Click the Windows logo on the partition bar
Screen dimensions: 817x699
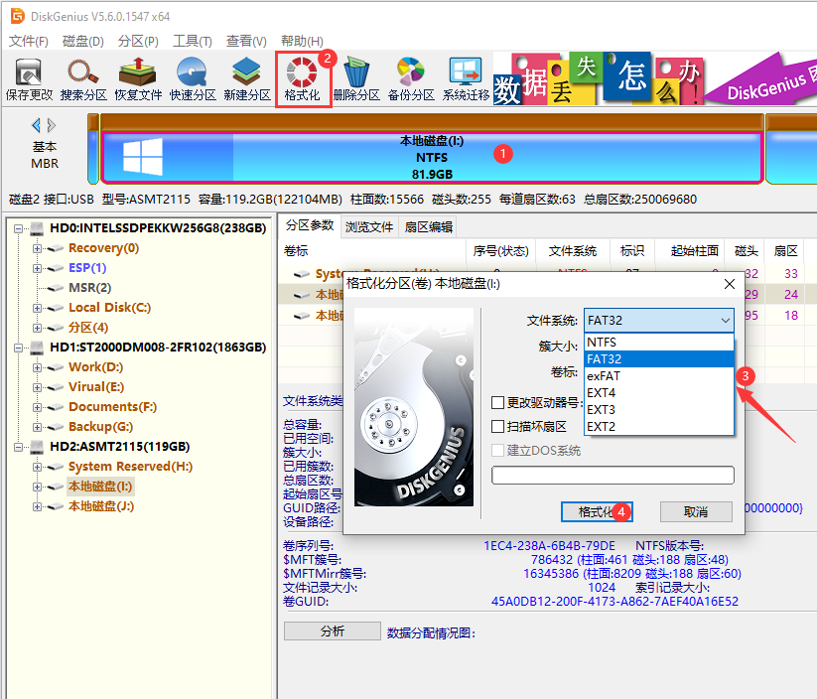(143, 156)
